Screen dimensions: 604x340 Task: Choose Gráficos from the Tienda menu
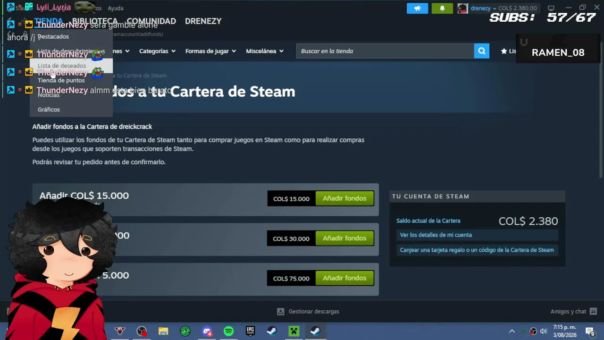(71, 110)
